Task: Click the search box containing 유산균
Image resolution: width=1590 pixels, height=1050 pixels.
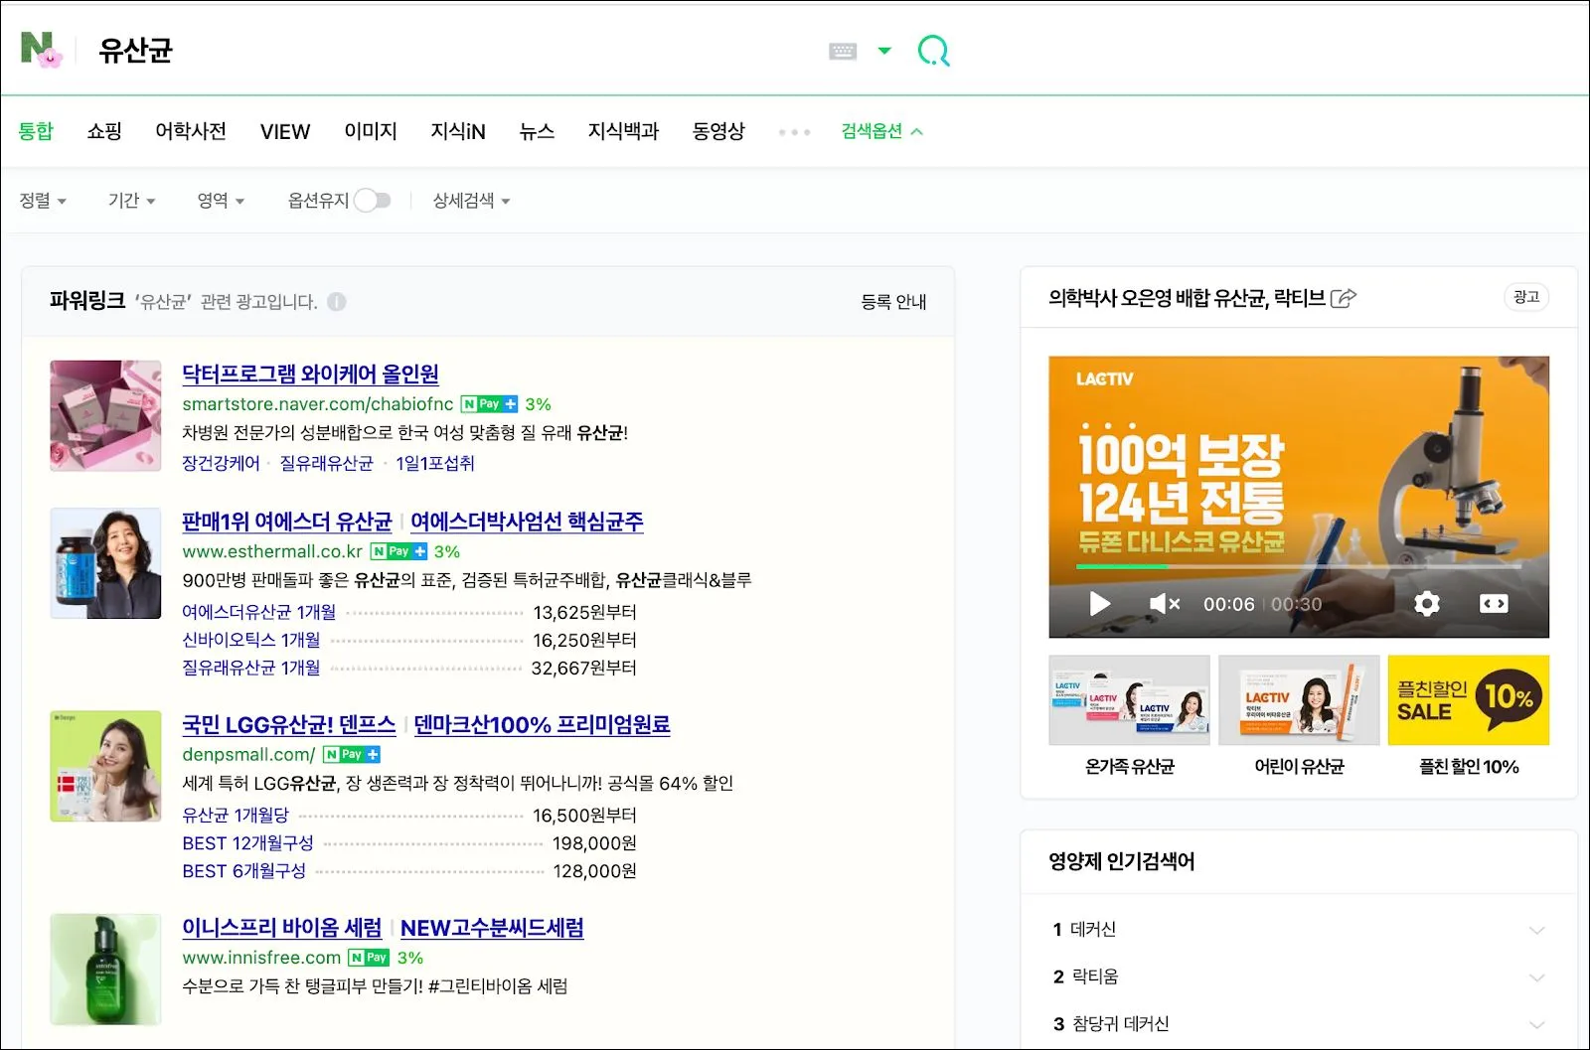Action: point(447,50)
